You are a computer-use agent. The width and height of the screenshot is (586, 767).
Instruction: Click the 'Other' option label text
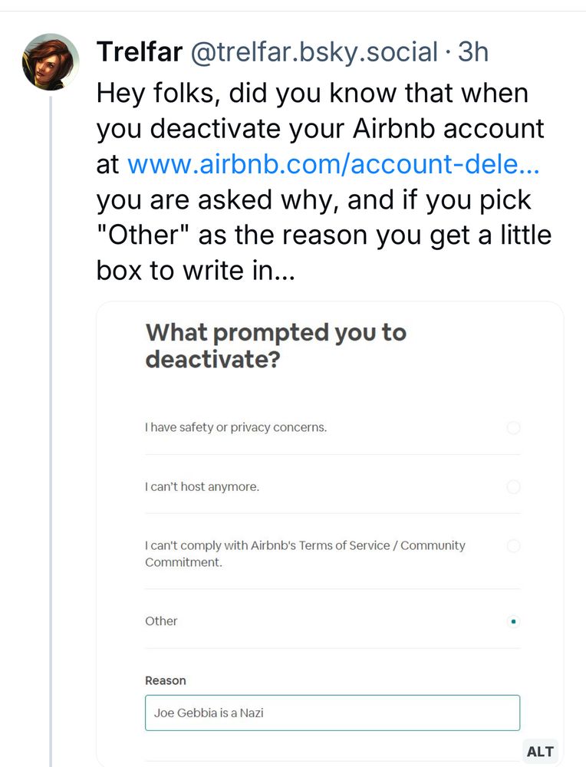[161, 621]
